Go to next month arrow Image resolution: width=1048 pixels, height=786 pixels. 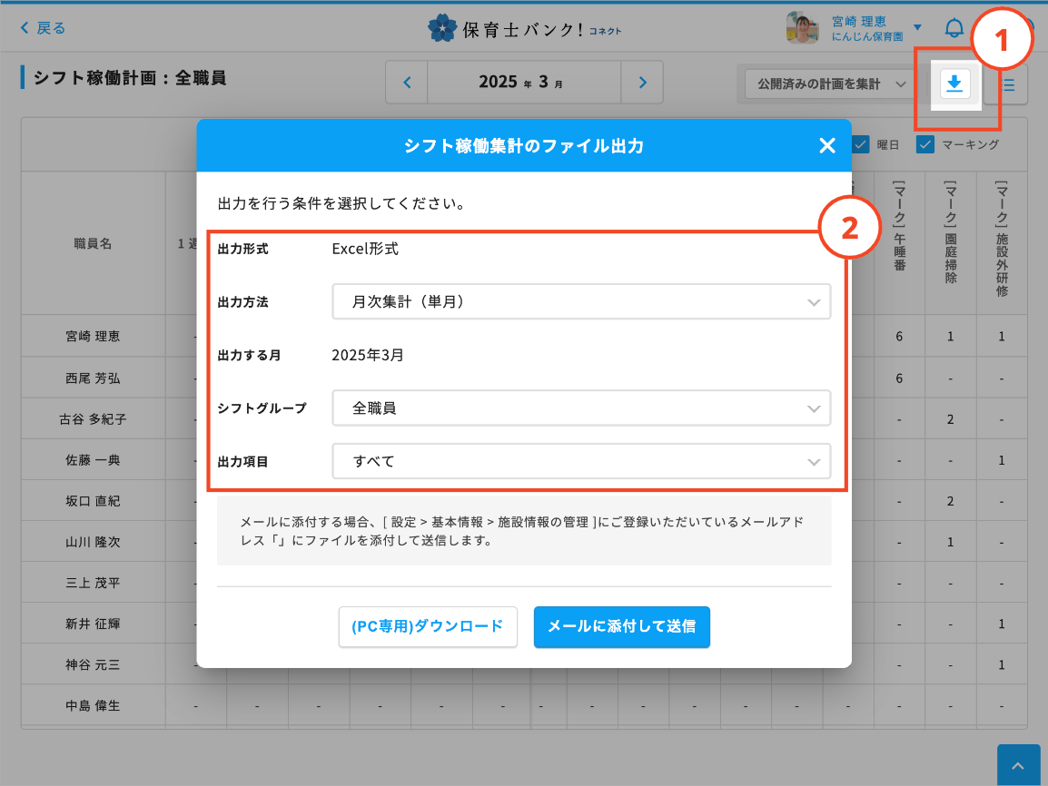click(x=642, y=83)
